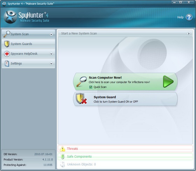Expand the System Scan menu chevron
196x171 pixels.
click(51, 34)
